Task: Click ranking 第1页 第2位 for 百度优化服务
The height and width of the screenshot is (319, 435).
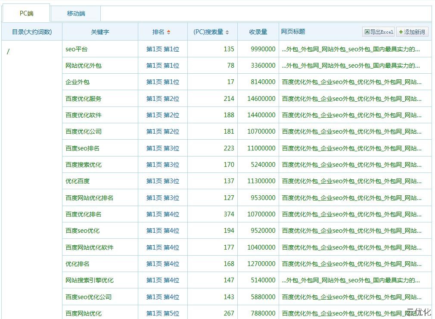Action: point(163,99)
